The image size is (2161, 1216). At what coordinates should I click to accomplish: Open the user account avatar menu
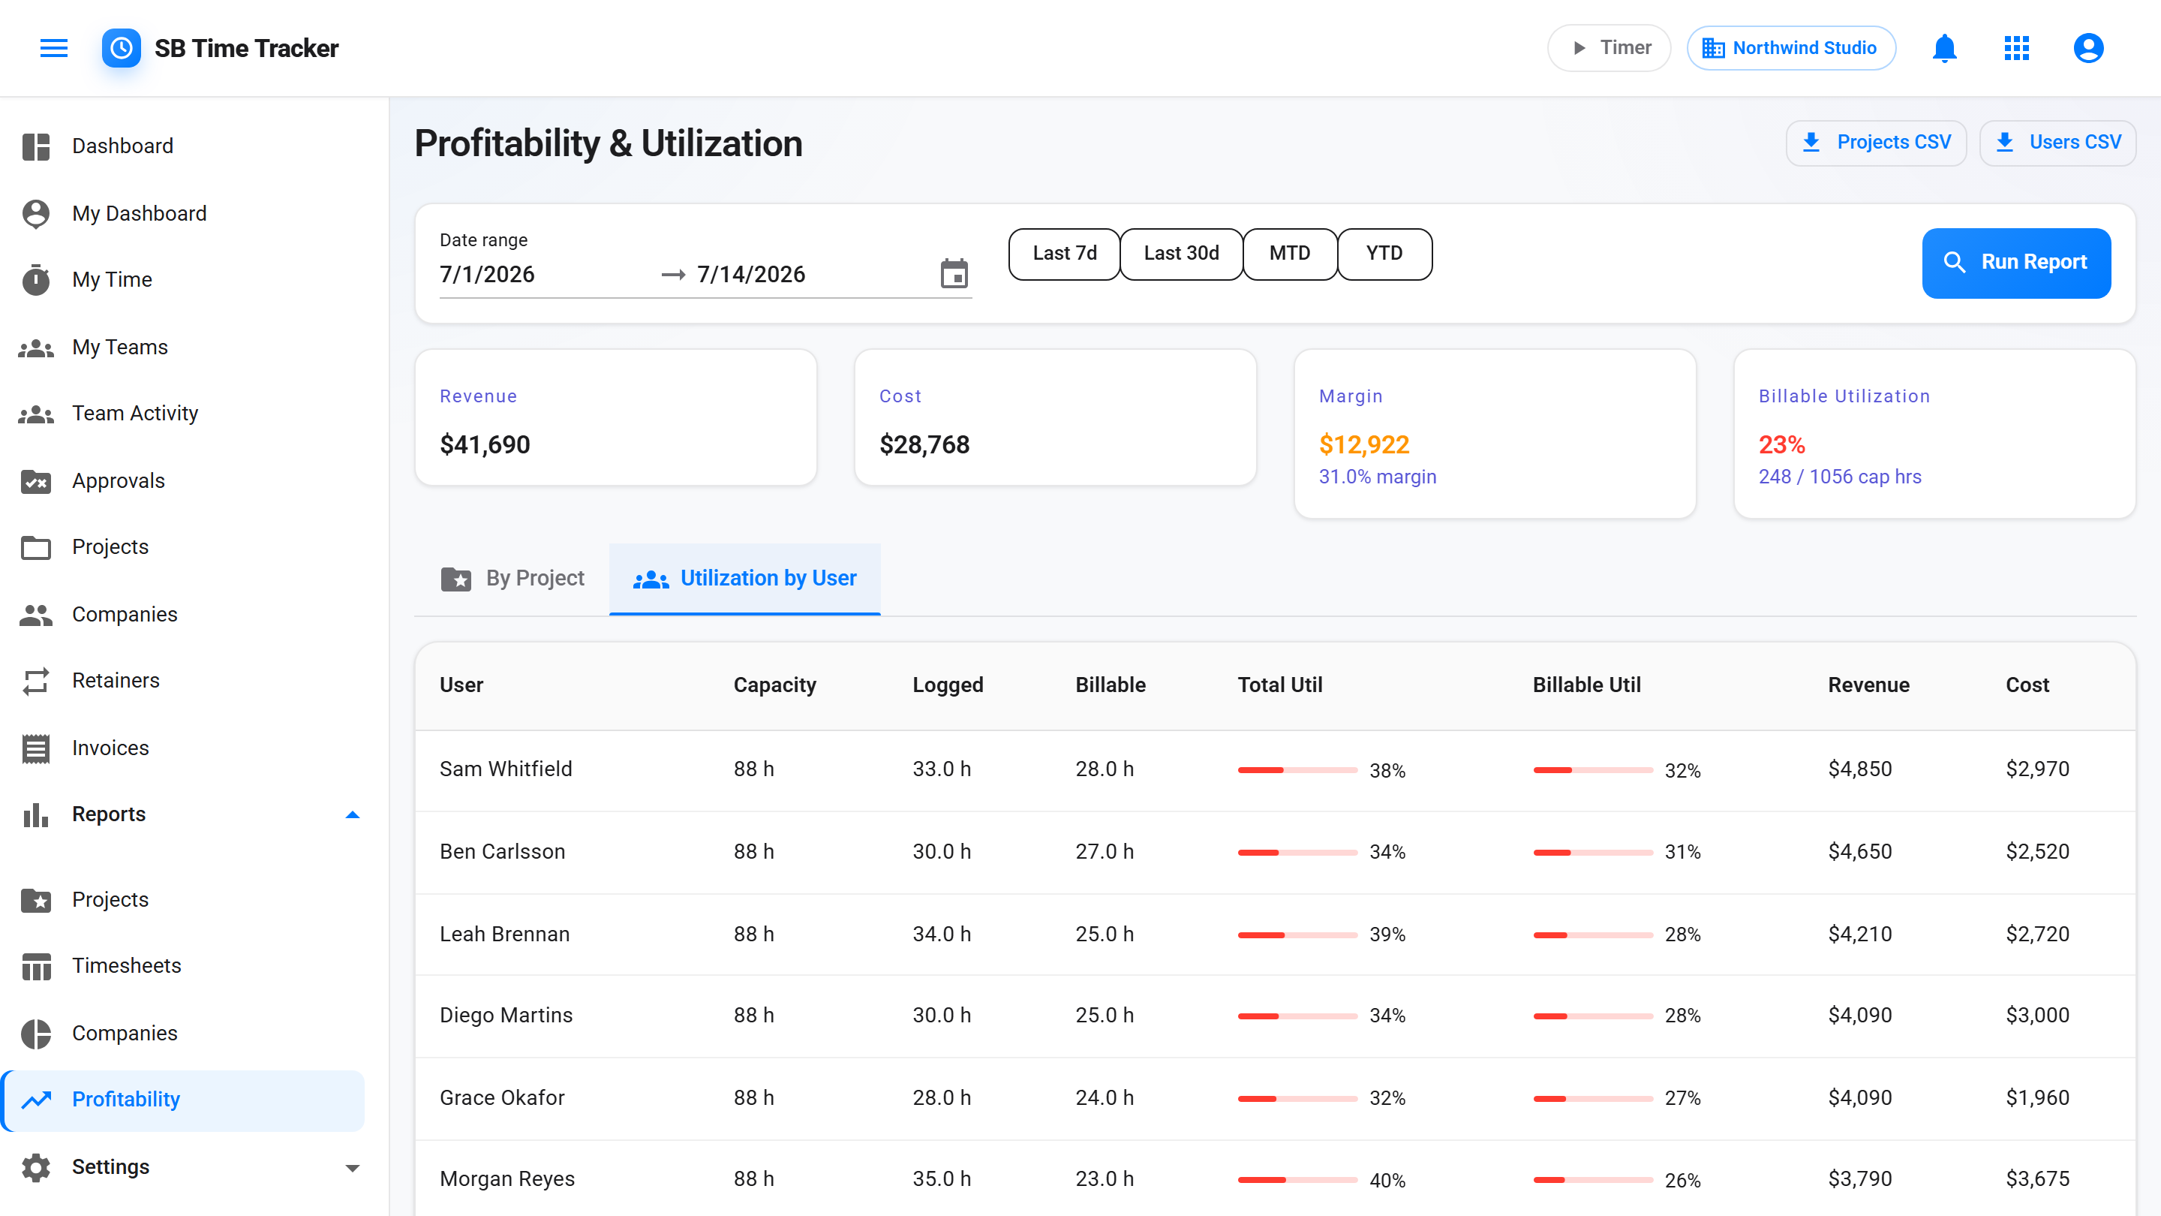tap(2088, 48)
